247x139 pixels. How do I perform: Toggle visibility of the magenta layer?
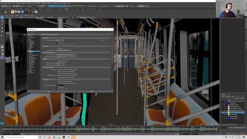click(222, 105)
